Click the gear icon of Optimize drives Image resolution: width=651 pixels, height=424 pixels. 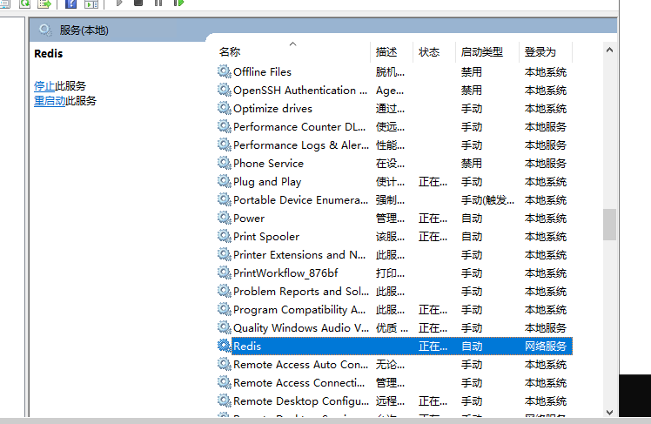(x=225, y=108)
